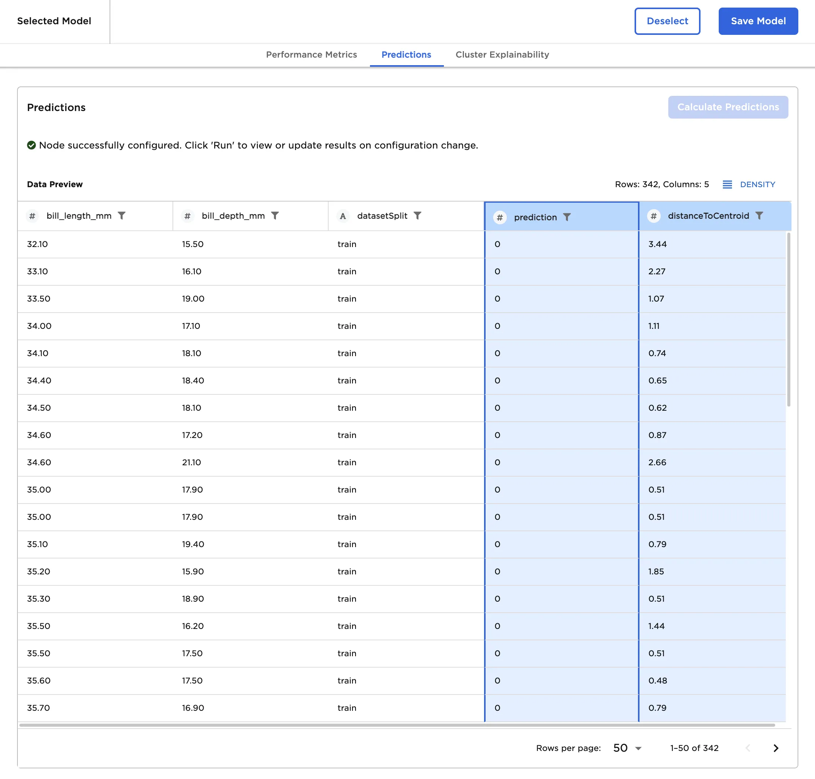Open the Cluster Explainability tab
Screen dimensions: 815x779
tap(502, 55)
